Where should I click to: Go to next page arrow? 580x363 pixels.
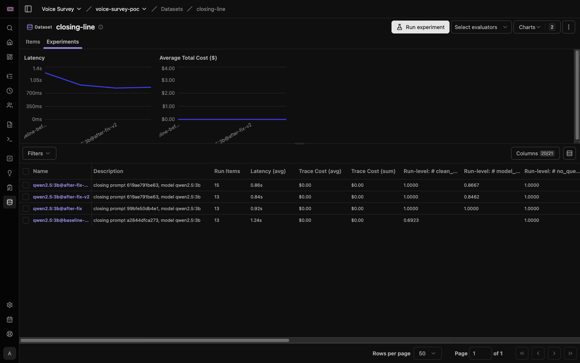(x=554, y=353)
